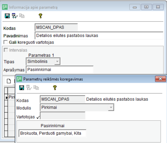Open help in Parametrų reikšmės koregavimas dialog
This screenshot has width=167, height=143.
click(x=55, y=88)
